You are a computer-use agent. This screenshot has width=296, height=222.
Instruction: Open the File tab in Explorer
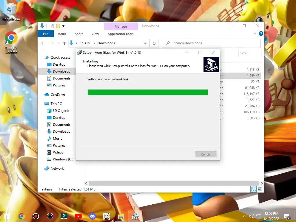45,34
